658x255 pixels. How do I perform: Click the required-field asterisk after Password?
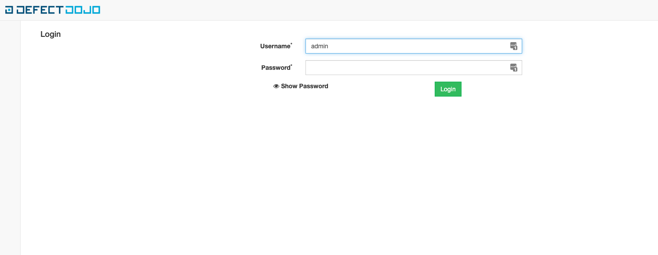(292, 65)
